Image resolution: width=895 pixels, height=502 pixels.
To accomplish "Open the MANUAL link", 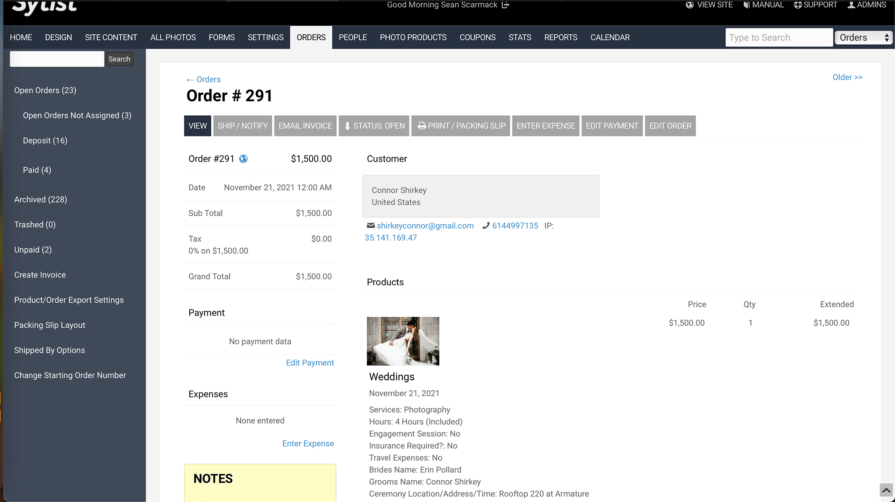I will [x=764, y=5].
